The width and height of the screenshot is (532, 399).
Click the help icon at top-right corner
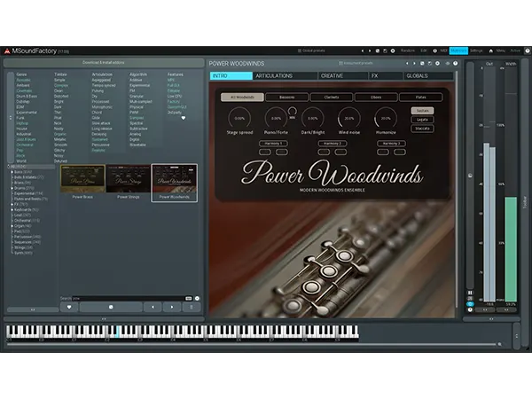tap(528, 51)
